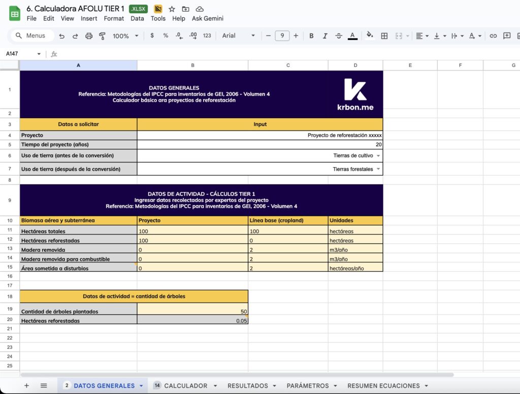Open the Insert link icon
The image size is (520, 394).
coord(494,36)
